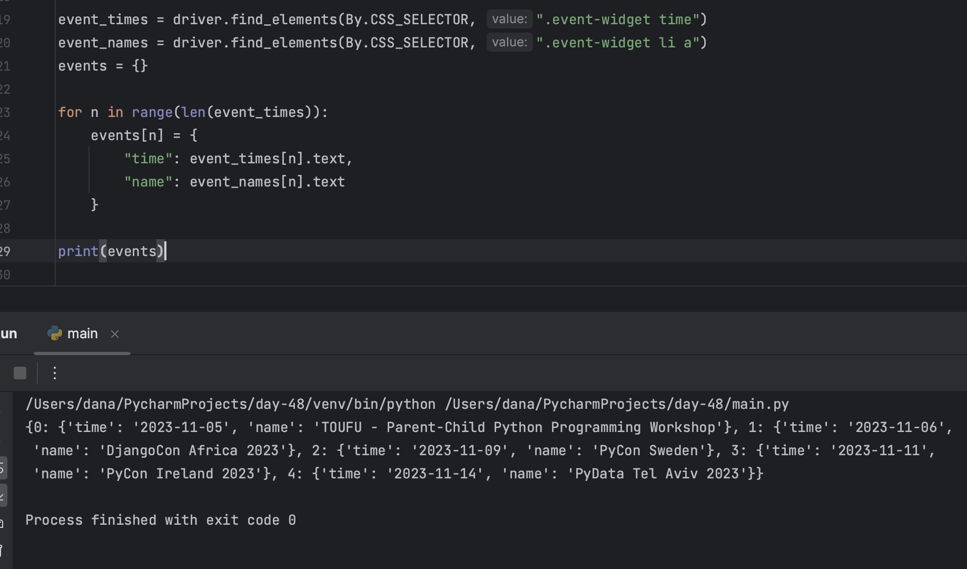Click event_names at the start of its assignment
Screen dimensions: 967x569
tap(103, 43)
